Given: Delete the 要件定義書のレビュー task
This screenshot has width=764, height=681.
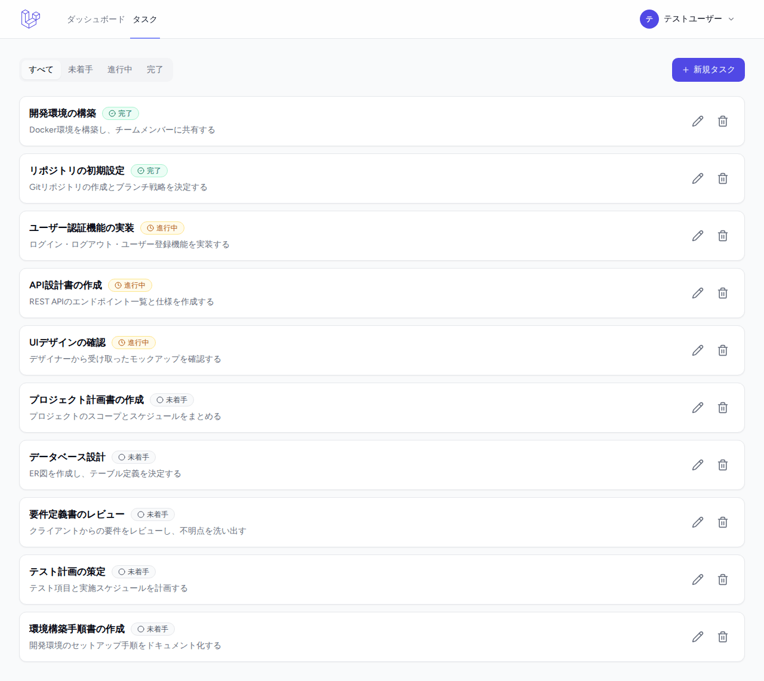Looking at the screenshot, I should click(x=723, y=522).
